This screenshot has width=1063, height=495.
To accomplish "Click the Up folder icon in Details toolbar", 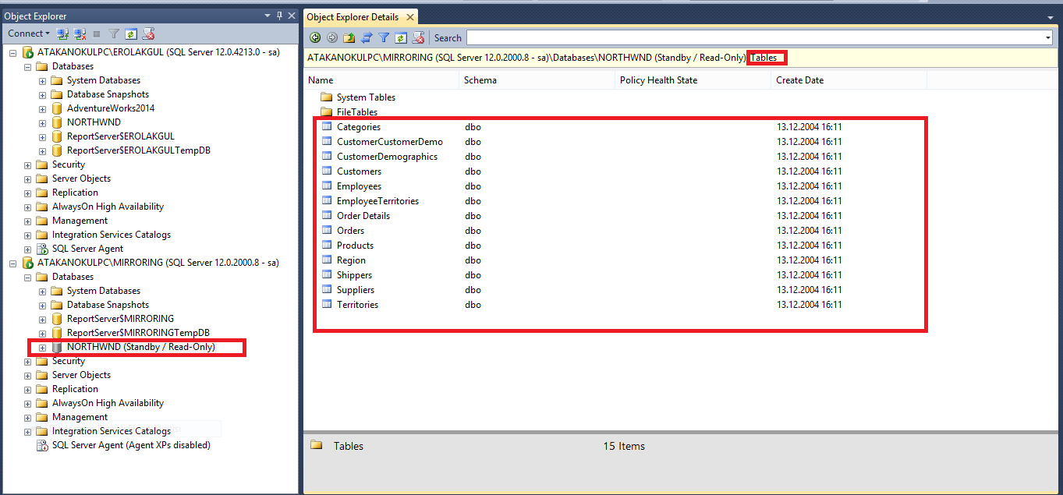I will pyautogui.click(x=349, y=37).
